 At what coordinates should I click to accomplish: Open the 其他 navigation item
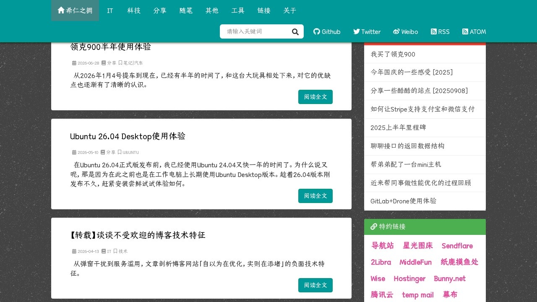[212, 10]
